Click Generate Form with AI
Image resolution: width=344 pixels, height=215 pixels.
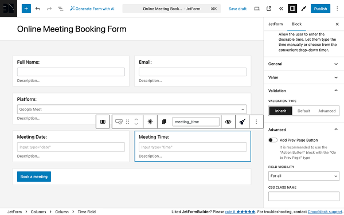[x=92, y=9]
